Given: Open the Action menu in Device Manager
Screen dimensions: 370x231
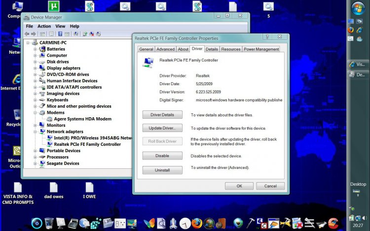Looking at the screenshot, I should tap(44, 26).
